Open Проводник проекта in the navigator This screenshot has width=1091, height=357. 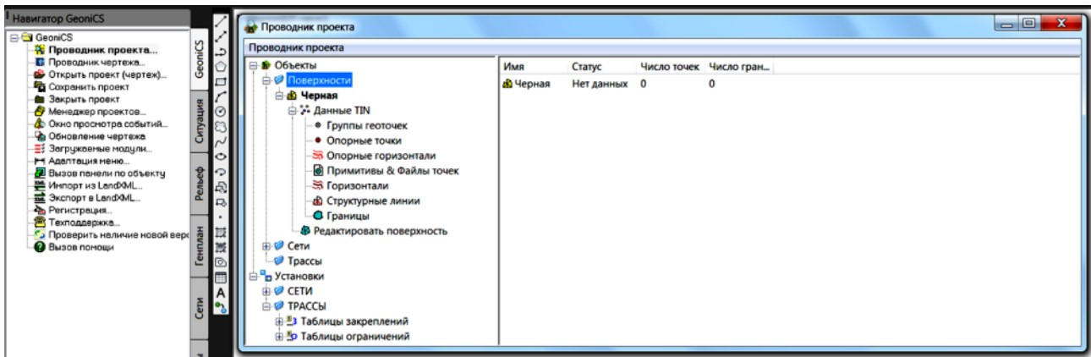coord(103,51)
